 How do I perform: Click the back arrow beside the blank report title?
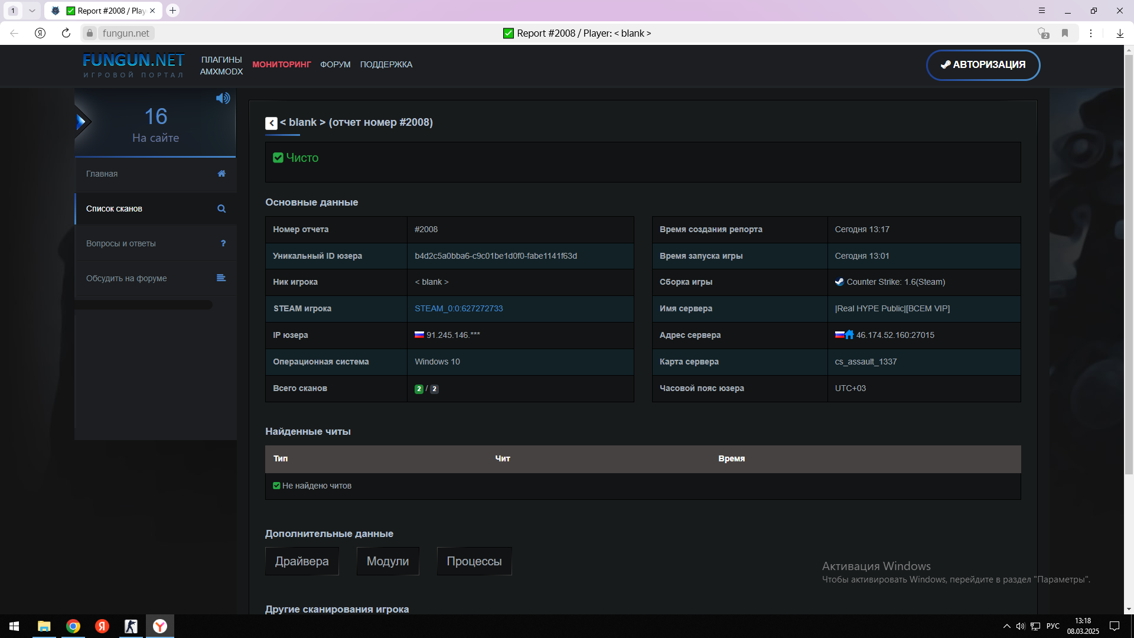coord(271,123)
